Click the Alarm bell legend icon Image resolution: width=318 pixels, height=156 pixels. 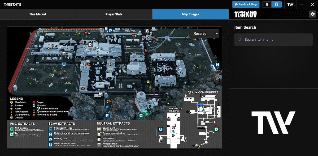click(12, 109)
